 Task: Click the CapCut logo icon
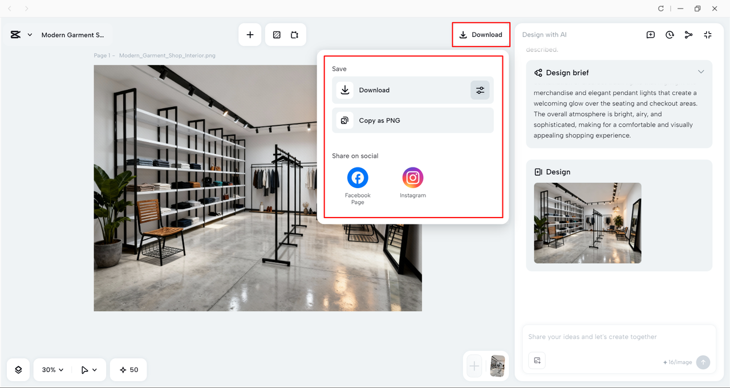15,35
